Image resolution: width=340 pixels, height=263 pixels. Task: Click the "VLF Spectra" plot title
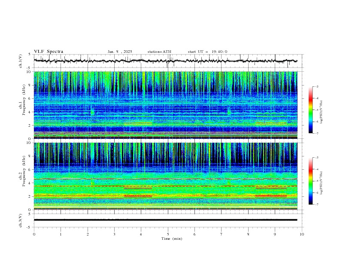(x=49, y=52)
